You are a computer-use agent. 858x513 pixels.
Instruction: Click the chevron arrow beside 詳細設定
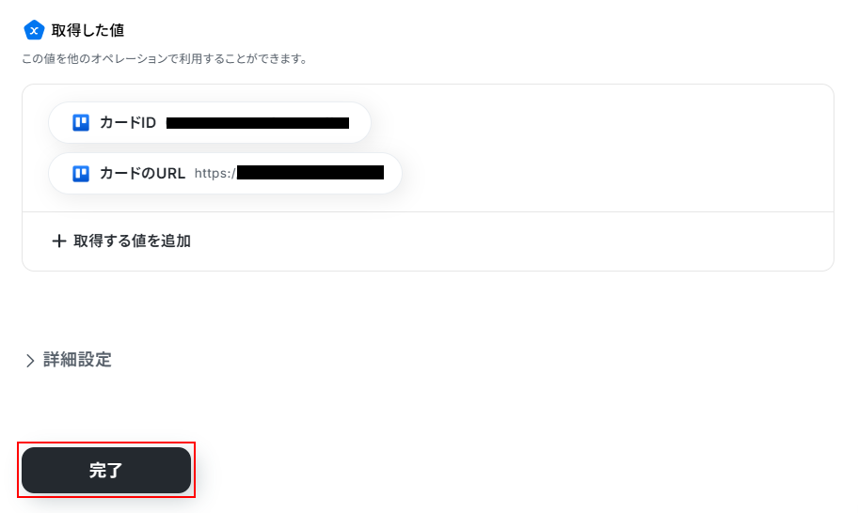click(30, 361)
